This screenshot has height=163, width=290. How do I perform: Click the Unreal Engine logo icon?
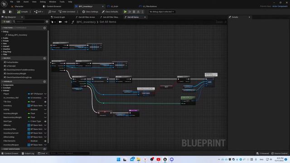(x=4, y=4)
